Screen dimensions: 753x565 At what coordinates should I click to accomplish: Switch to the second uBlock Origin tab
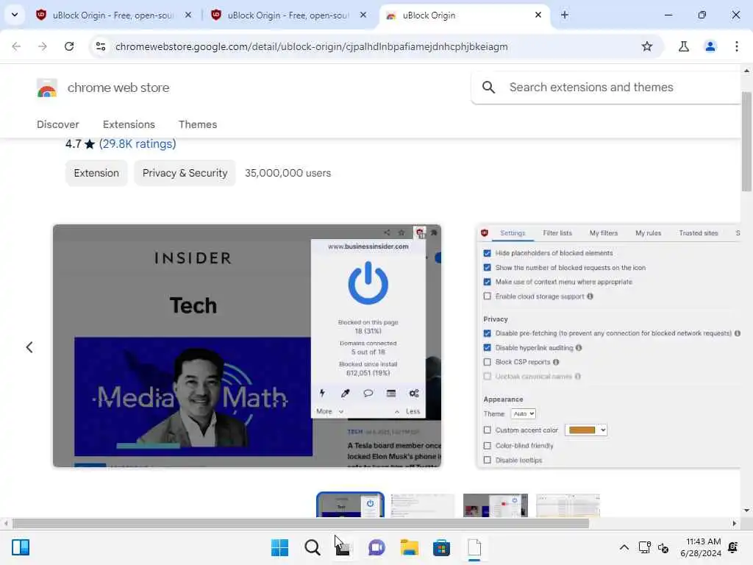click(x=288, y=15)
